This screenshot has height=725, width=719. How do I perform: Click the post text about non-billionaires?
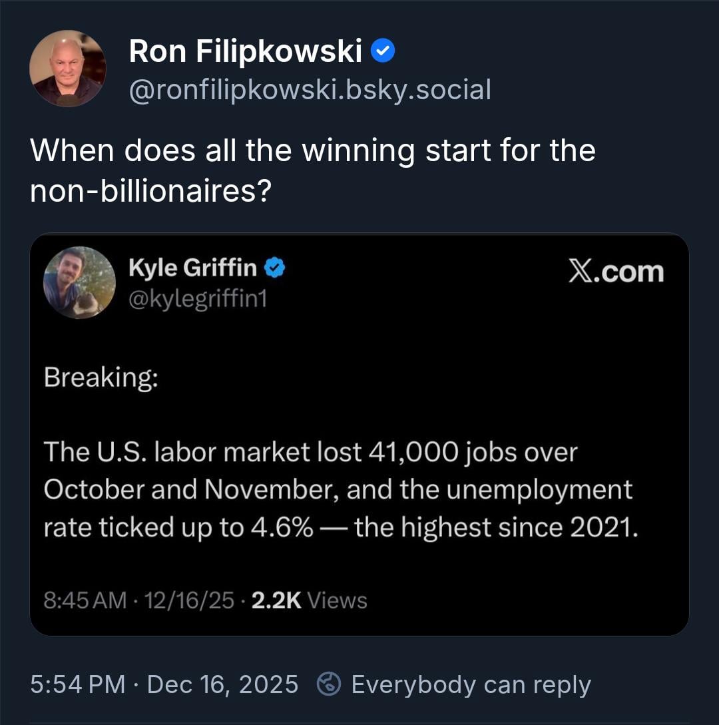coord(312,170)
